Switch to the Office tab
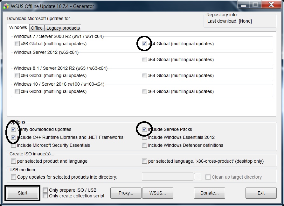Viewport: 284px width, 206px height. pos(37,28)
